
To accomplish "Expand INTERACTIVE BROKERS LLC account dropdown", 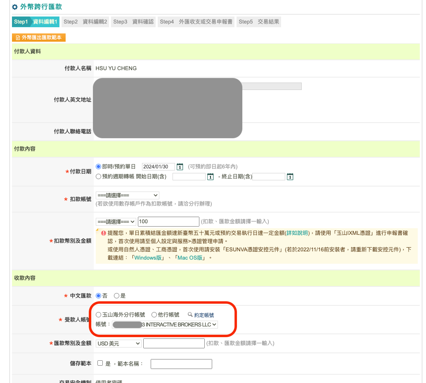I will [165, 324].
